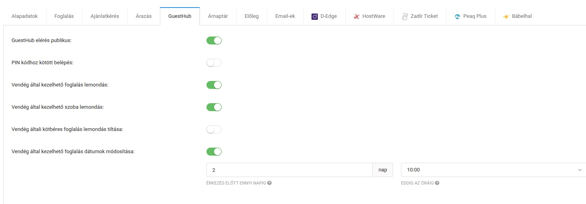Viewport: 586px width, 204px height.
Task: Select the Ajánlatkérés tab
Action: click(x=105, y=16)
